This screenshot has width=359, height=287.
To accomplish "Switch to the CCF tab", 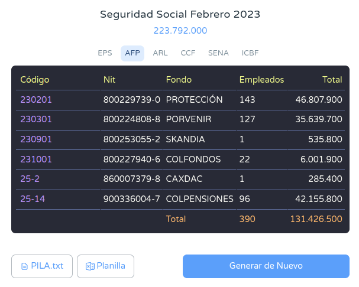I will click(x=188, y=53).
